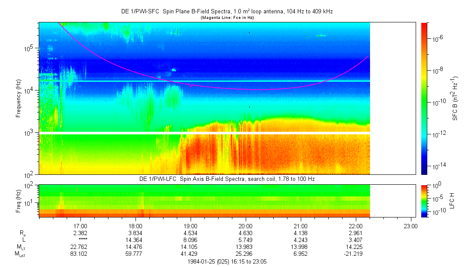Screen dimensions: 466x267
Task: Click the LFC search coil plot title
Action: tap(227, 179)
